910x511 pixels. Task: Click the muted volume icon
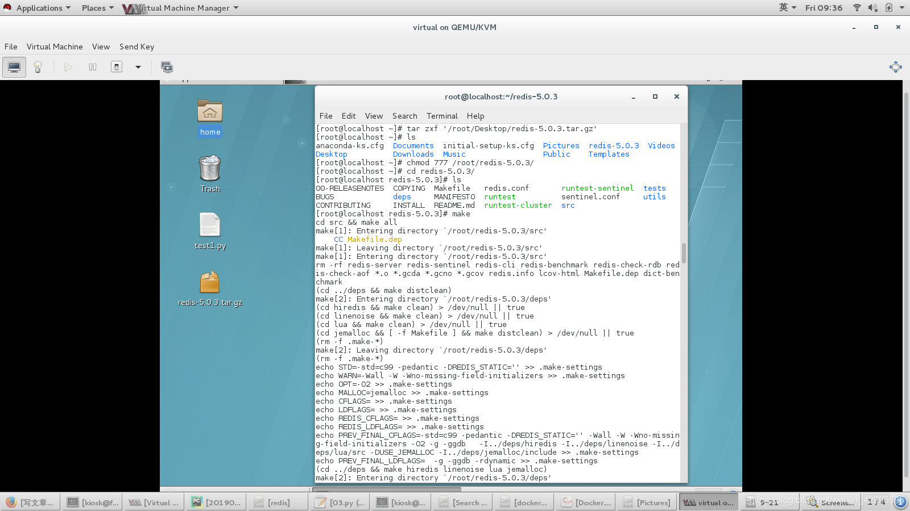(x=872, y=8)
